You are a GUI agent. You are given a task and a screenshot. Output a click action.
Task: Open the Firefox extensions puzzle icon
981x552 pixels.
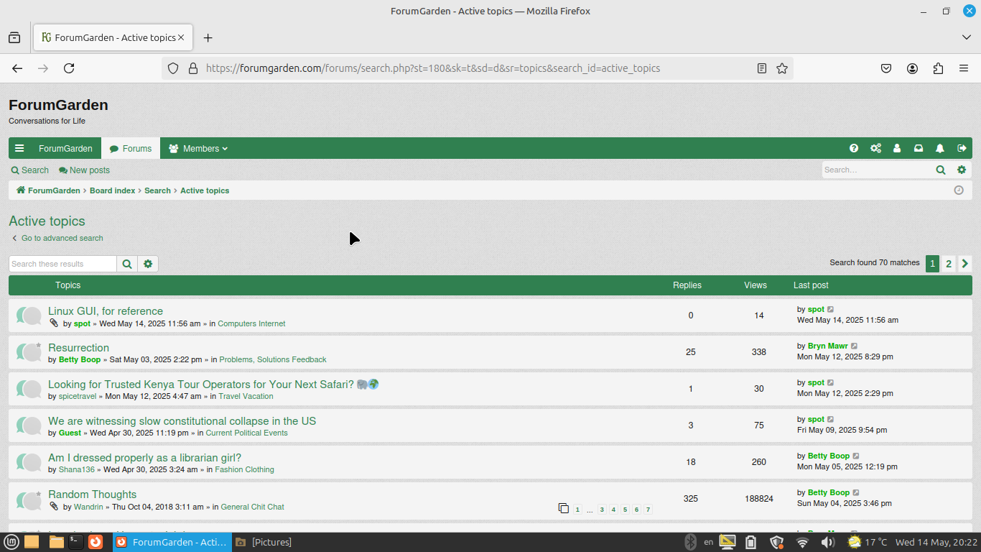click(x=938, y=68)
